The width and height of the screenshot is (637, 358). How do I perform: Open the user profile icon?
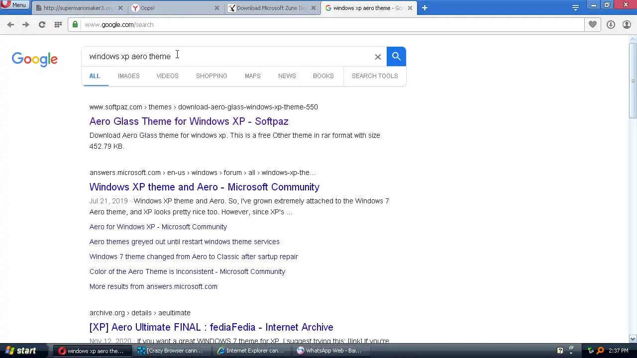[627, 24]
